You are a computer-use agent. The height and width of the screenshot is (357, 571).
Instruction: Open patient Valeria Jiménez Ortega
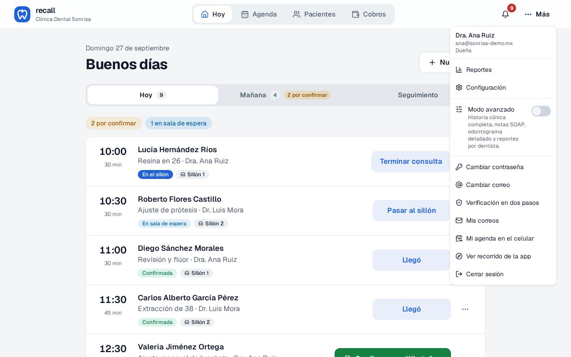coord(181,347)
